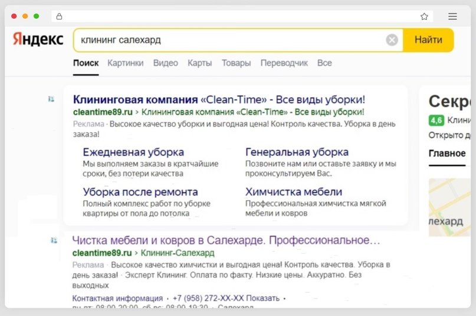Switch to the Видео tab
The width and height of the screenshot is (476, 316).
click(165, 63)
